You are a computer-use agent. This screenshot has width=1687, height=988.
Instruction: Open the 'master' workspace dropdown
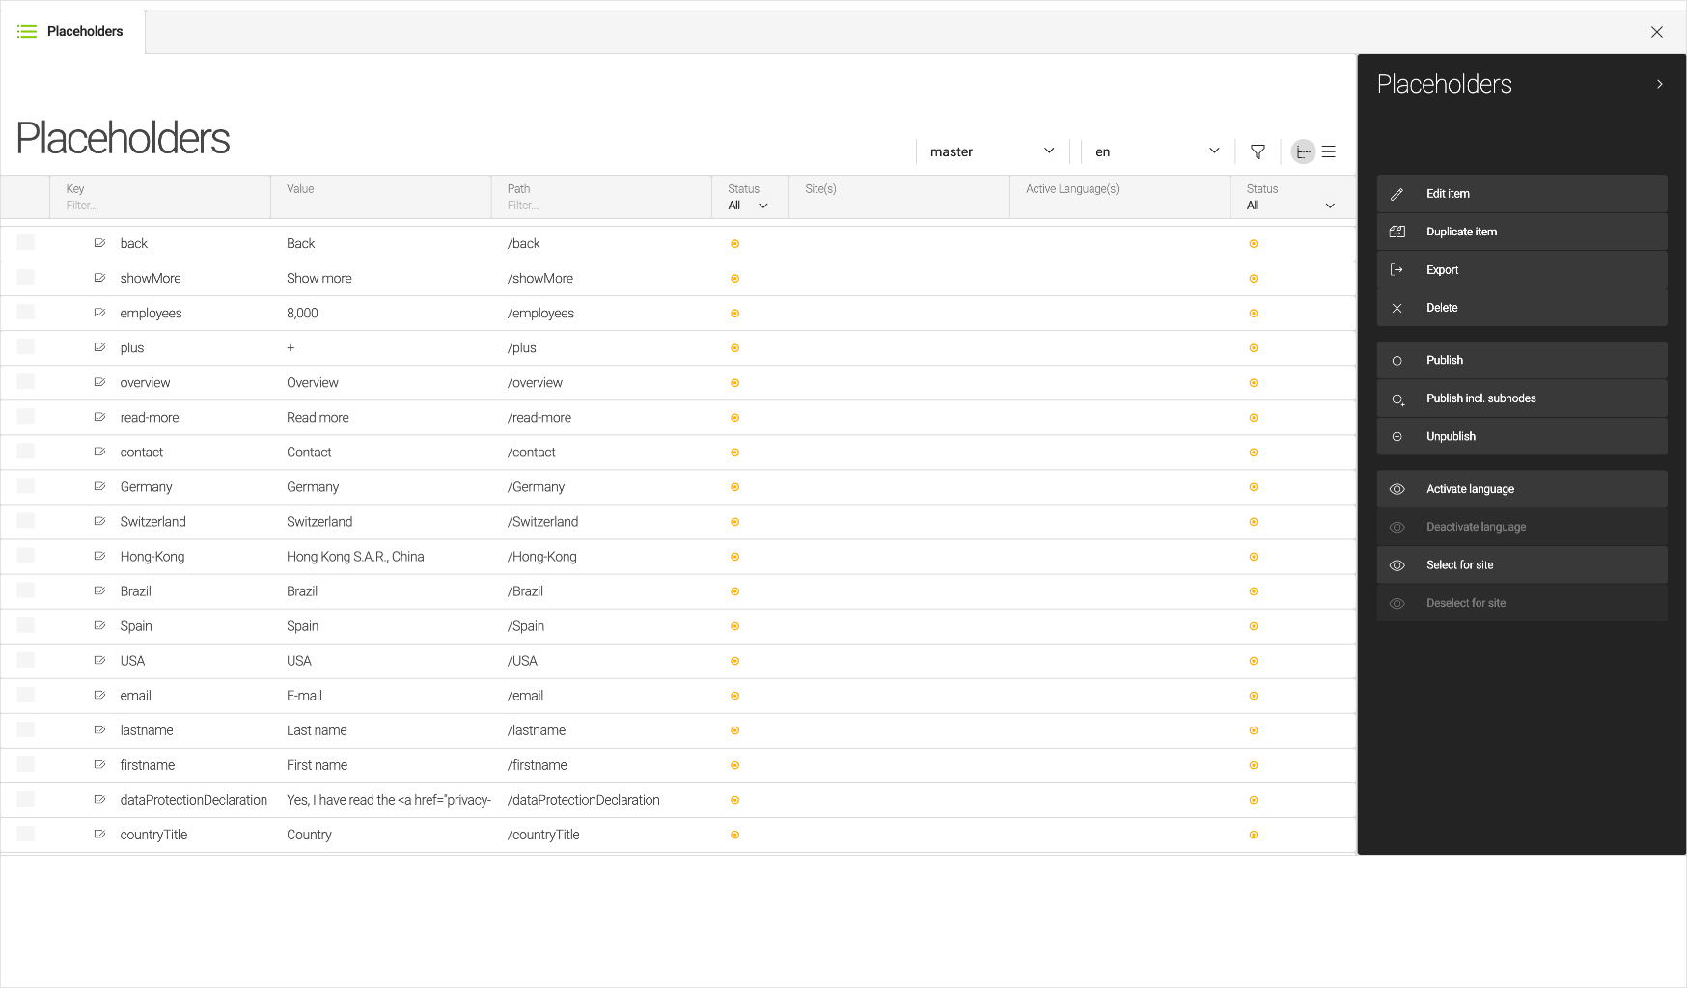[990, 151]
